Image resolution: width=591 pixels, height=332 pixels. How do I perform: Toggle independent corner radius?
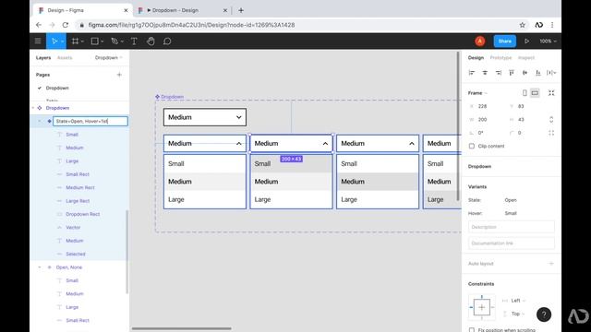[x=551, y=133]
